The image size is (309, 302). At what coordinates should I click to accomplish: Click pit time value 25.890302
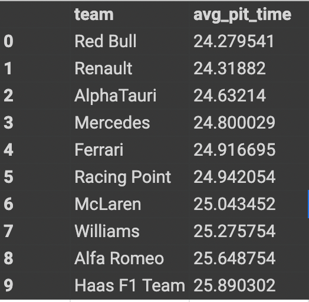234,285
